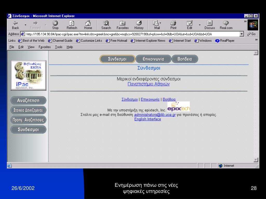Image resolution: width=266 pixels, height=199 pixels.
Task: Open the Best of the Web link shortcut
Action: click(31, 41)
